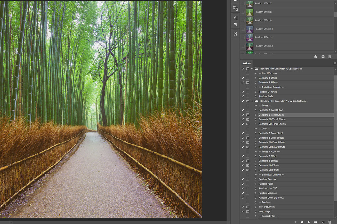
Task: Collapse the Random Film Generator Pro set
Action: coord(252,101)
